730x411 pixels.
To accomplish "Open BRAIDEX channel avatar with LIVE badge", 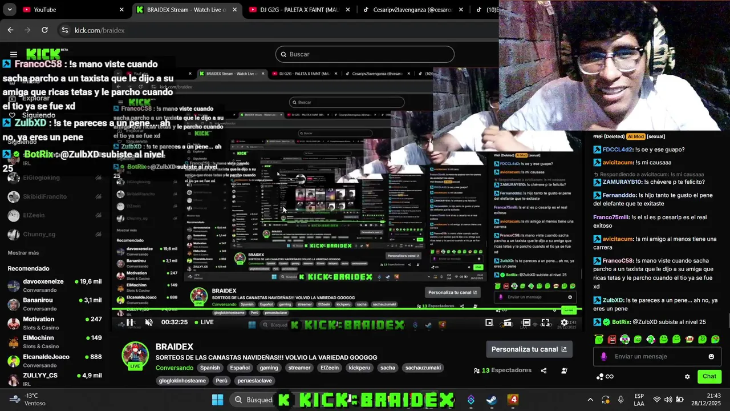I will [x=135, y=355].
